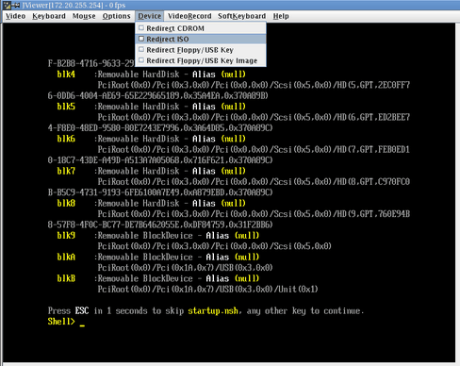Screen dimensions: 460x366
Task: Click the blk9 device label
Action: click(x=66, y=236)
